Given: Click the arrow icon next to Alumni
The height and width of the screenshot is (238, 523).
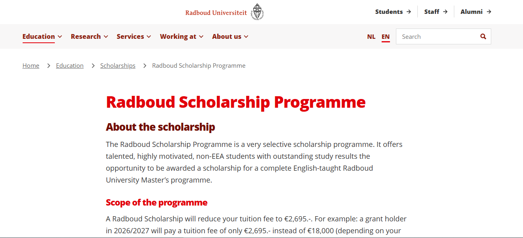Looking at the screenshot, I should tap(489, 12).
